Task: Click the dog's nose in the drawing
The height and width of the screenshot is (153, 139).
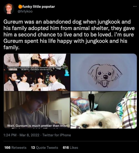Action: coord(105,77)
